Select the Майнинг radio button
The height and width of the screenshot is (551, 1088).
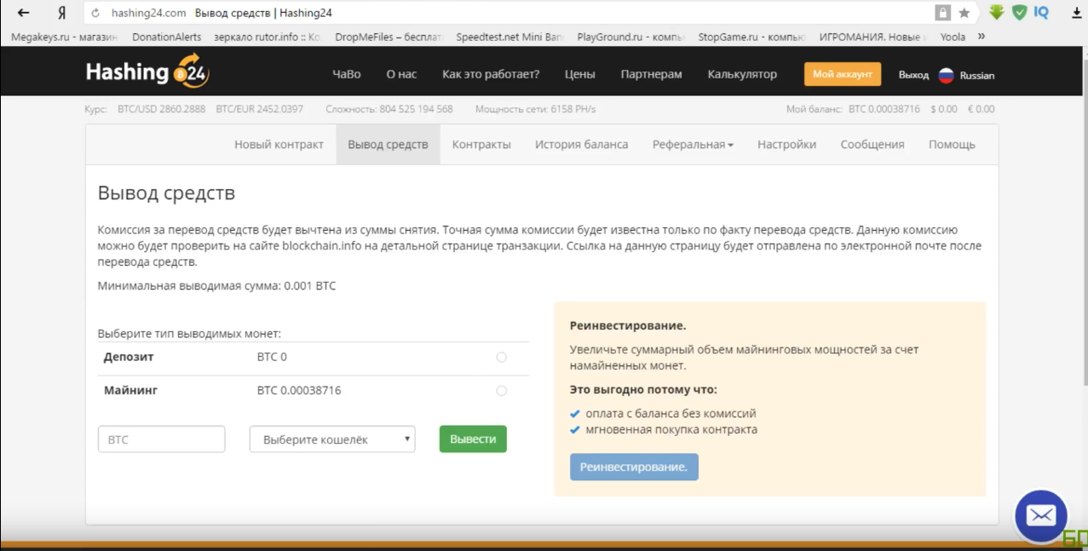pyautogui.click(x=501, y=391)
